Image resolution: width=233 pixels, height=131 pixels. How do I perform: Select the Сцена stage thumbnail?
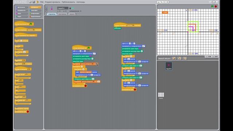coord(161,95)
